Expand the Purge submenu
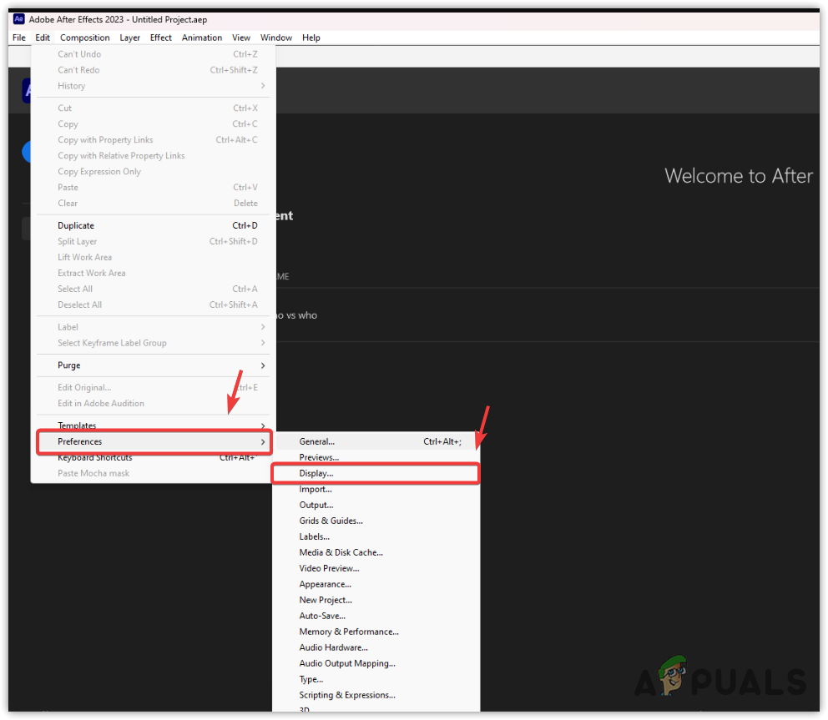The width and height of the screenshot is (828, 720). [153, 365]
